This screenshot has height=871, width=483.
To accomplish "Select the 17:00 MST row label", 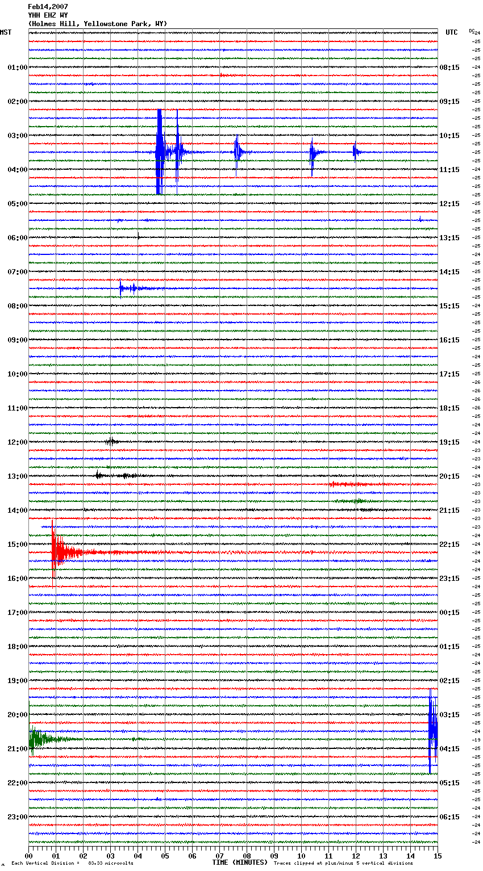I will (18, 613).
